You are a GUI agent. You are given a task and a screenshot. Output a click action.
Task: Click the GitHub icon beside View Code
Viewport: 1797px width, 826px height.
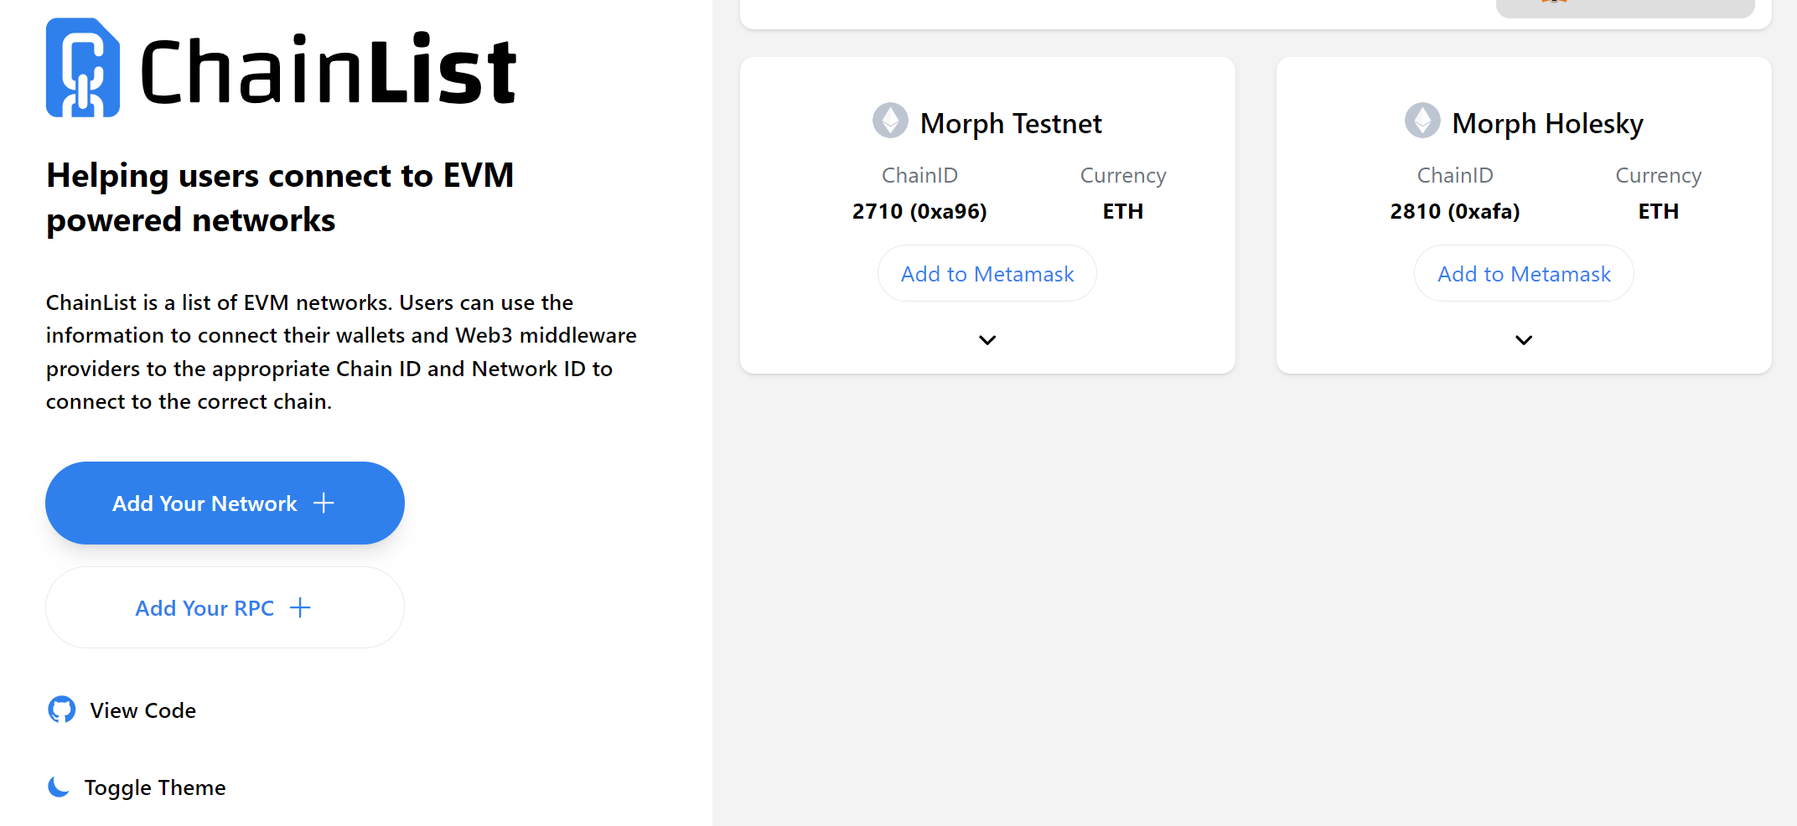61,710
